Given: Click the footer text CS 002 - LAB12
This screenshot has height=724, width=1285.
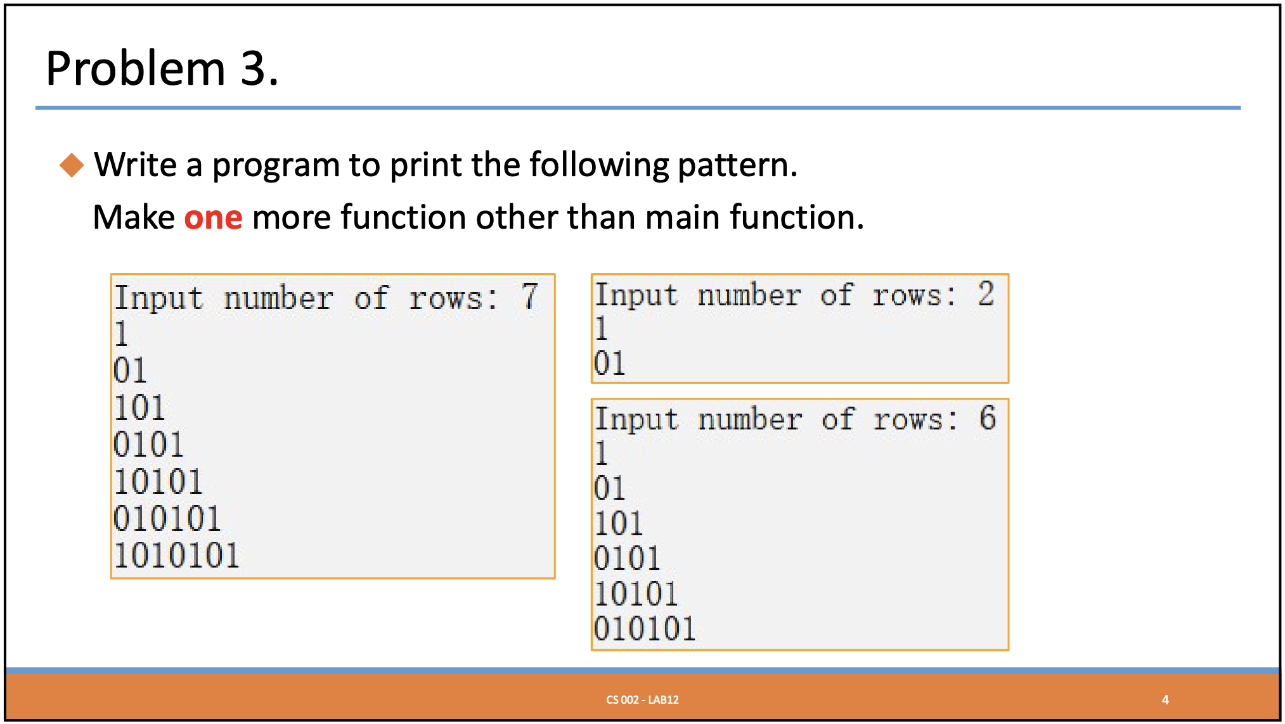Looking at the screenshot, I should click(642, 700).
